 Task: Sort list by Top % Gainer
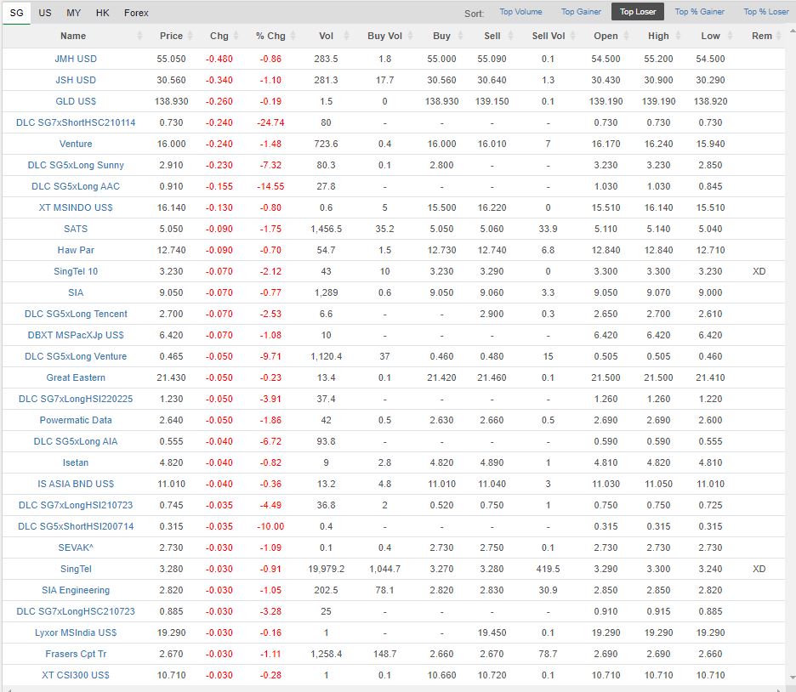coord(700,12)
